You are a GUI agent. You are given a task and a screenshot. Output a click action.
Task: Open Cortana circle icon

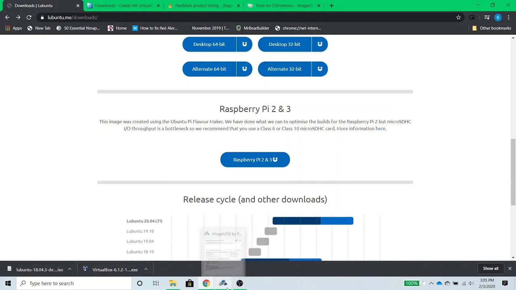click(x=139, y=283)
